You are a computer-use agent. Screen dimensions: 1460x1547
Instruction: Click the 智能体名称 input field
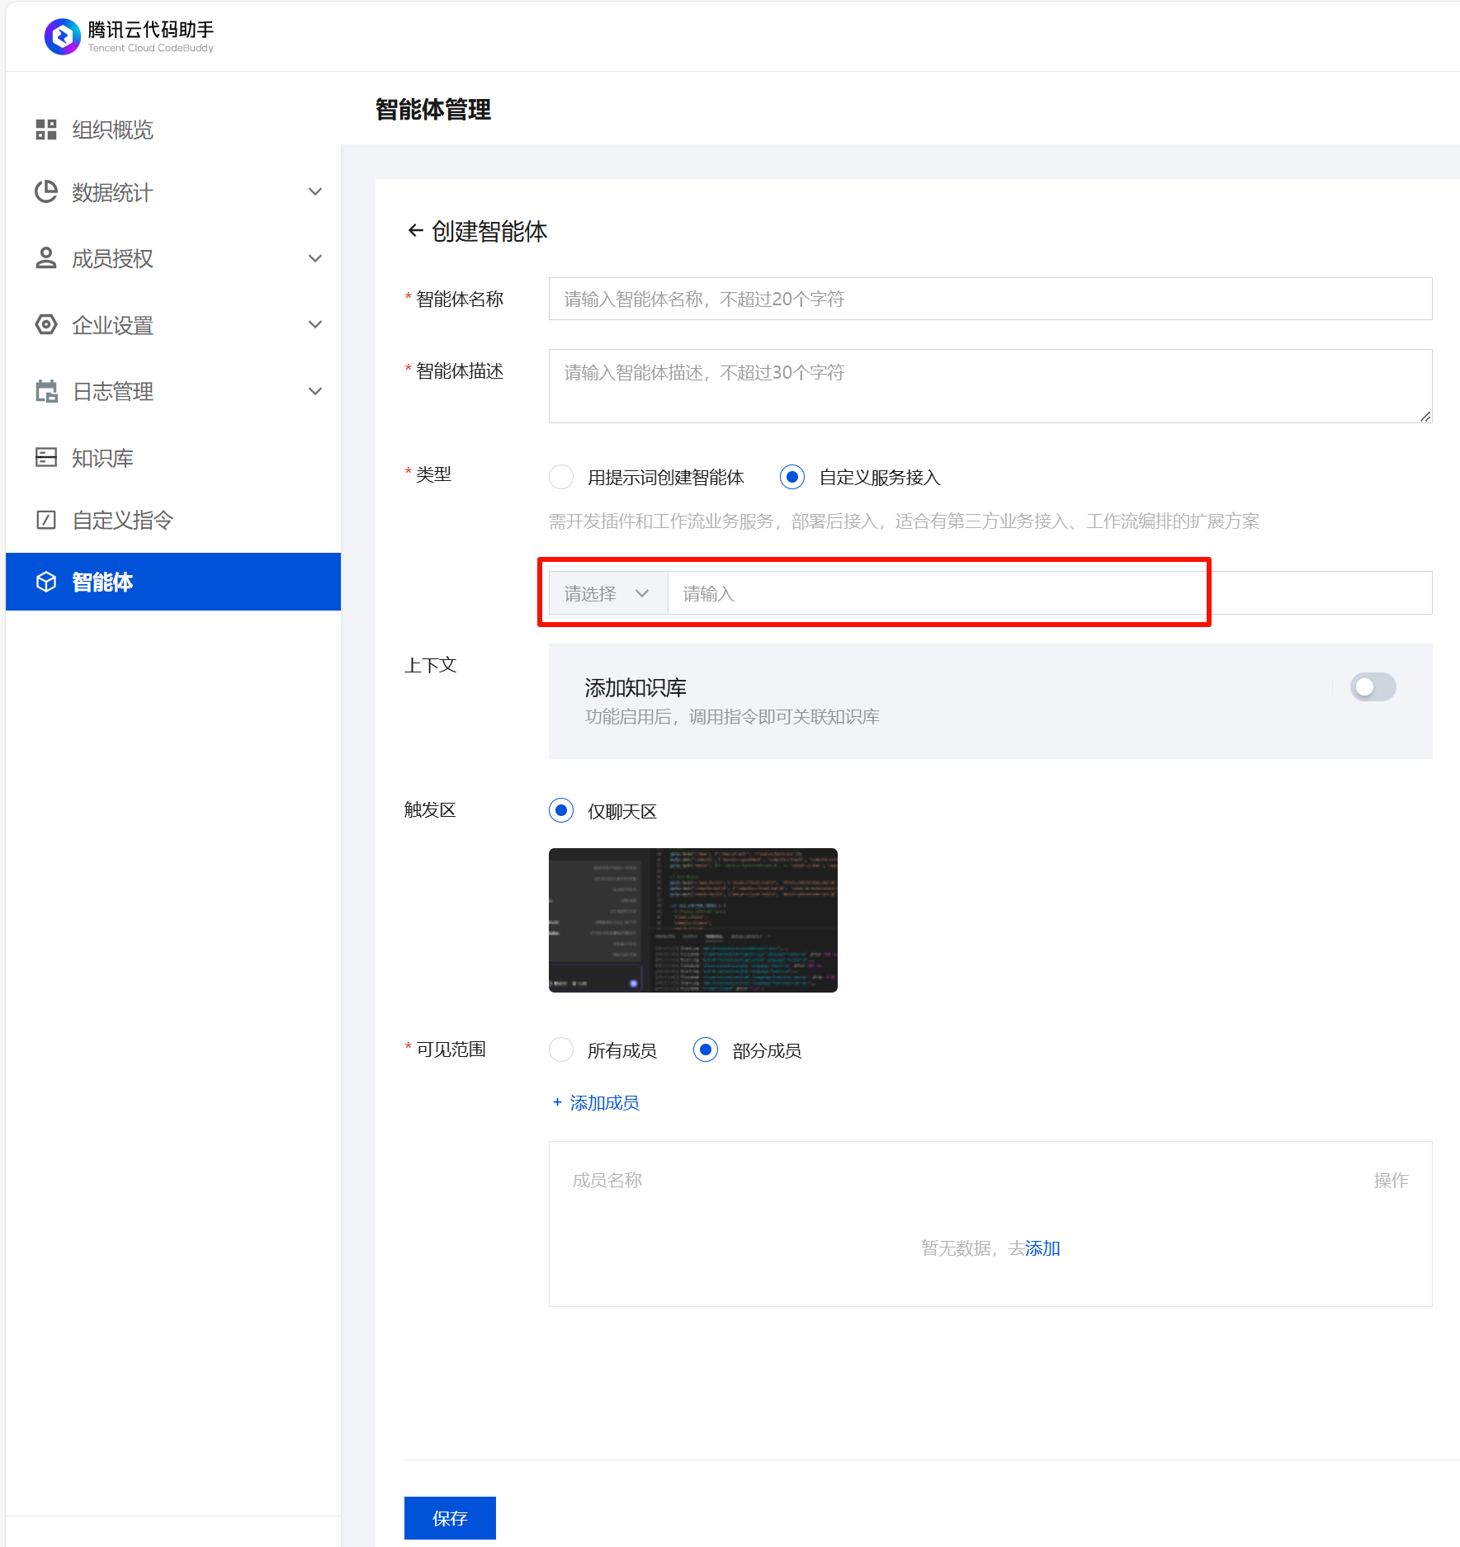990,299
